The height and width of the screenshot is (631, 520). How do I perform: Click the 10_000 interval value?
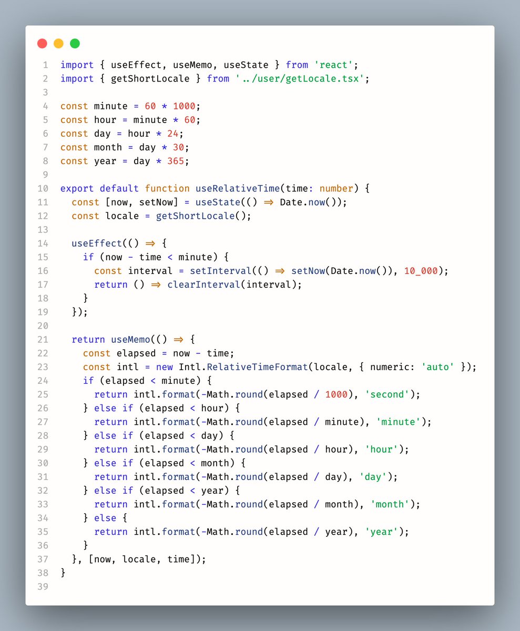[421, 270]
